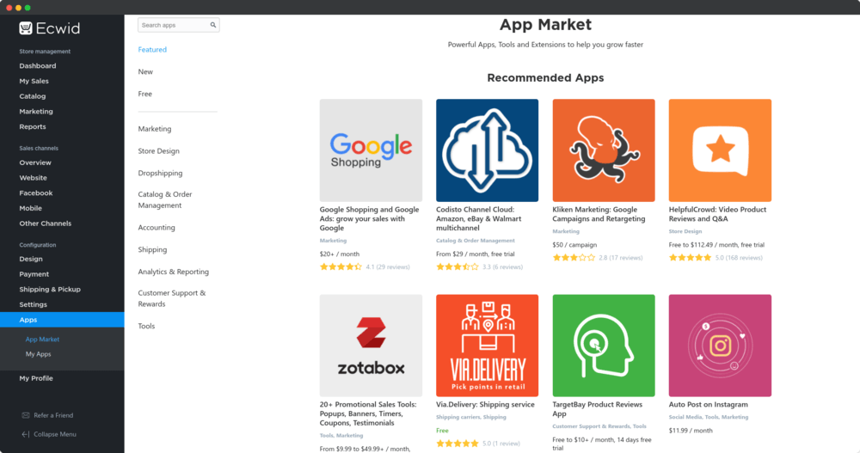Collapse the sidebar menu

49,434
